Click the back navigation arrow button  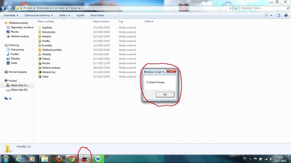point(4,8)
